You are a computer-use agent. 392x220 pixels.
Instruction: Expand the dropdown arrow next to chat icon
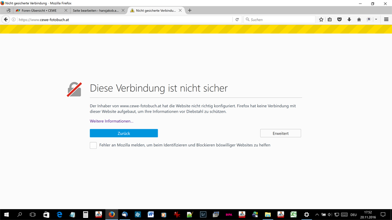point(376,20)
